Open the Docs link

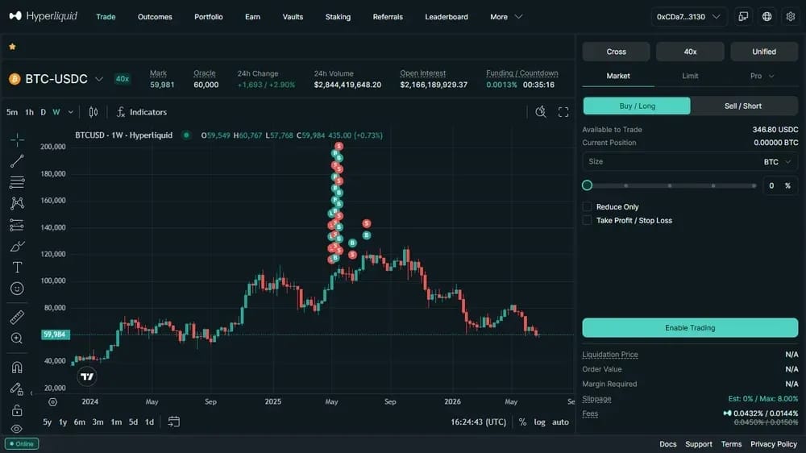(x=667, y=444)
